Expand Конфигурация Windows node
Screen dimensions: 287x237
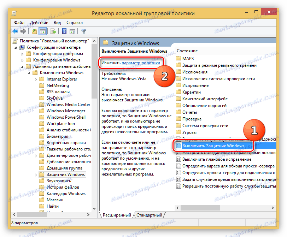pos(22,60)
